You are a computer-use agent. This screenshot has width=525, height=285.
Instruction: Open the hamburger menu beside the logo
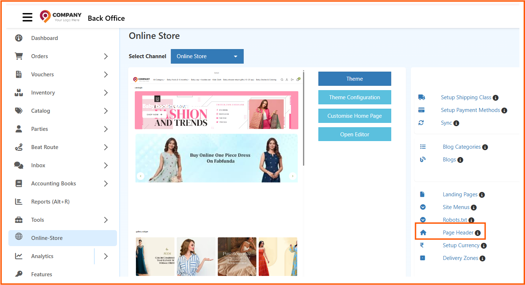tap(27, 17)
